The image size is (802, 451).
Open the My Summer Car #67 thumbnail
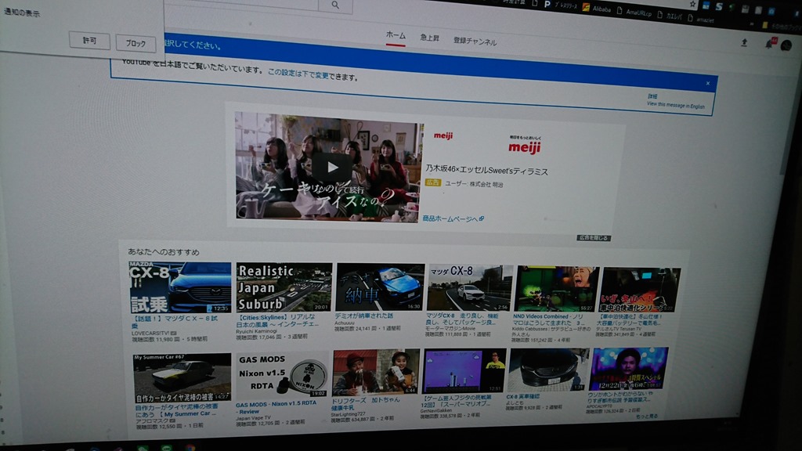[x=182, y=377]
